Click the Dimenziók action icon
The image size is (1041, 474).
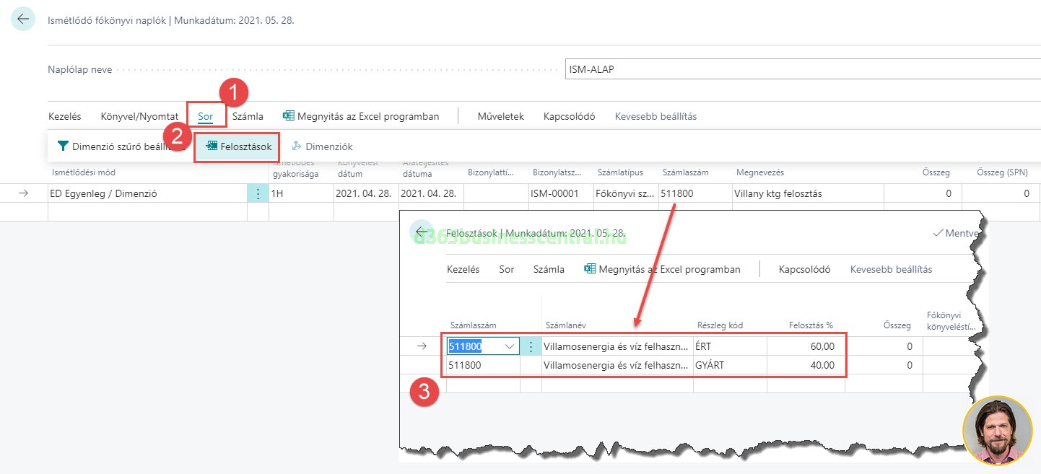pyautogui.click(x=296, y=146)
